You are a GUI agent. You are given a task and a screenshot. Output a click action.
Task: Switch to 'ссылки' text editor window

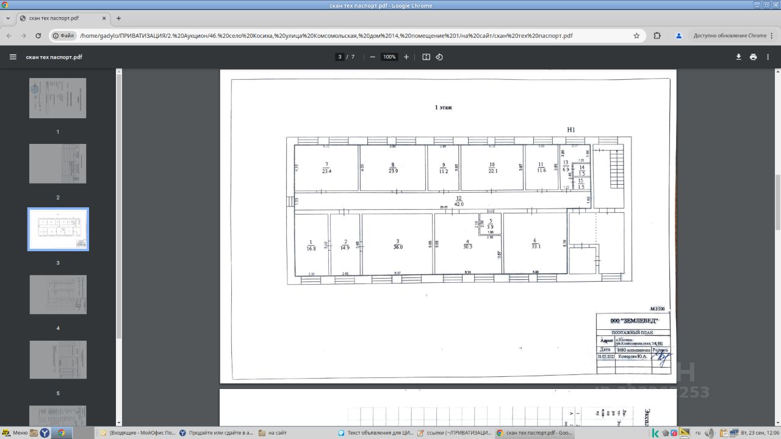coord(455,433)
